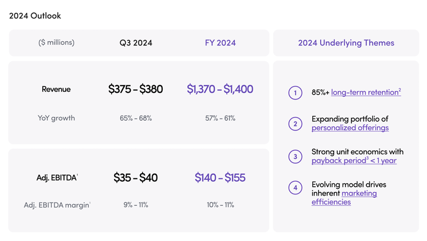Select the FY revenue $1,370 – $1,400 figure
The height and width of the screenshot is (241, 427).
220,89
